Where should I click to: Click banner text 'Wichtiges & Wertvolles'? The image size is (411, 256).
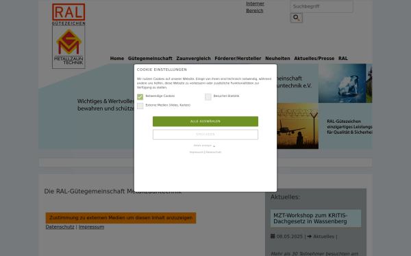105,101
